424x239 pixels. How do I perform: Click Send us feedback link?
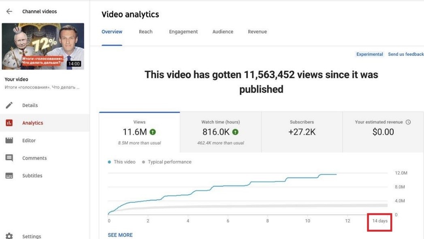coord(405,54)
